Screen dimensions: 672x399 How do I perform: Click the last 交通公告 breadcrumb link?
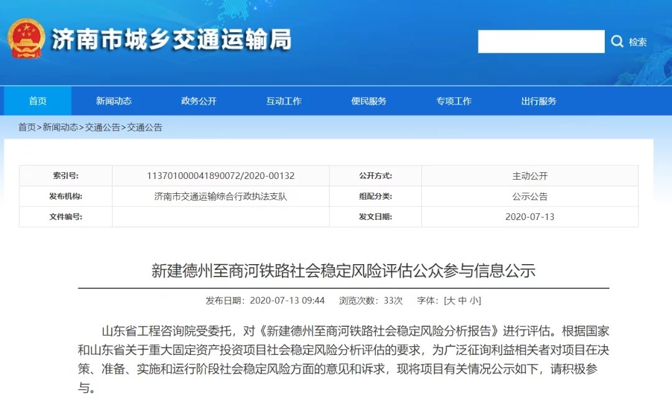click(x=145, y=127)
